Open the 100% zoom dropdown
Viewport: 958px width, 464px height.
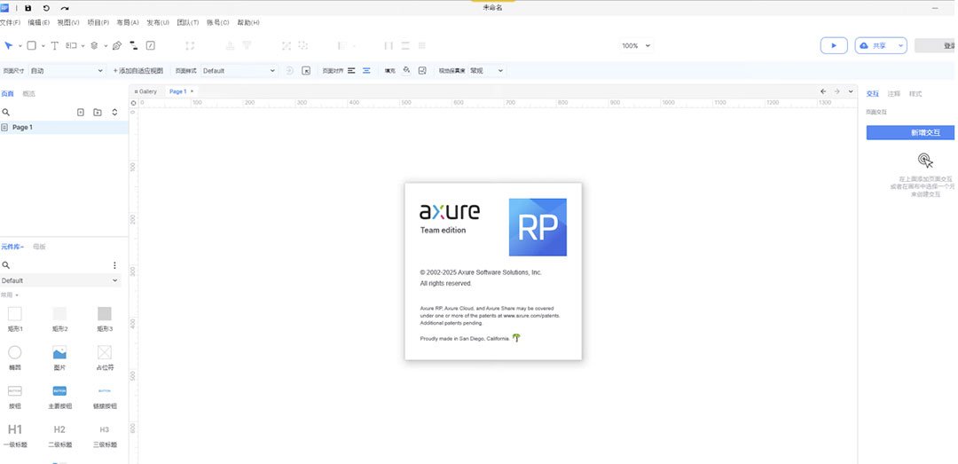[x=636, y=46]
